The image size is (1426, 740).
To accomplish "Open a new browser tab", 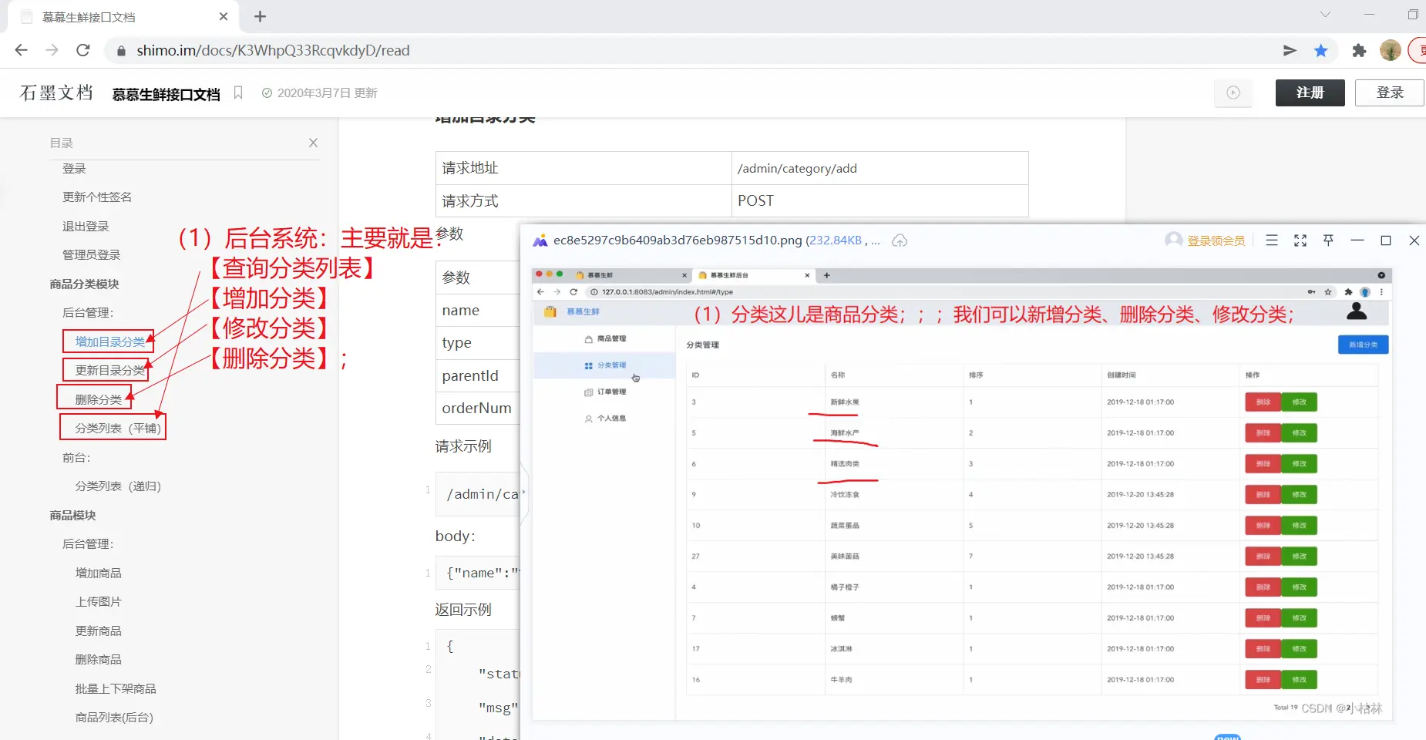I will click(260, 17).
